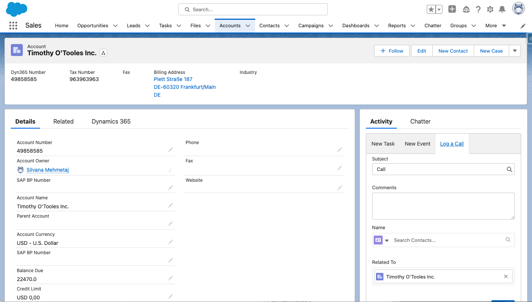The height and width of the screenshot is (302, 532).
Task: Click the Account building icon in header
Action: [x=17, y=50]
